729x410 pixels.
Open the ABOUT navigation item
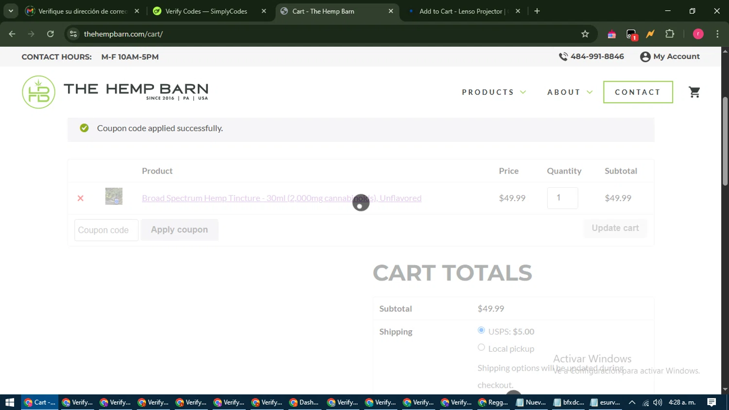(564, 92)
